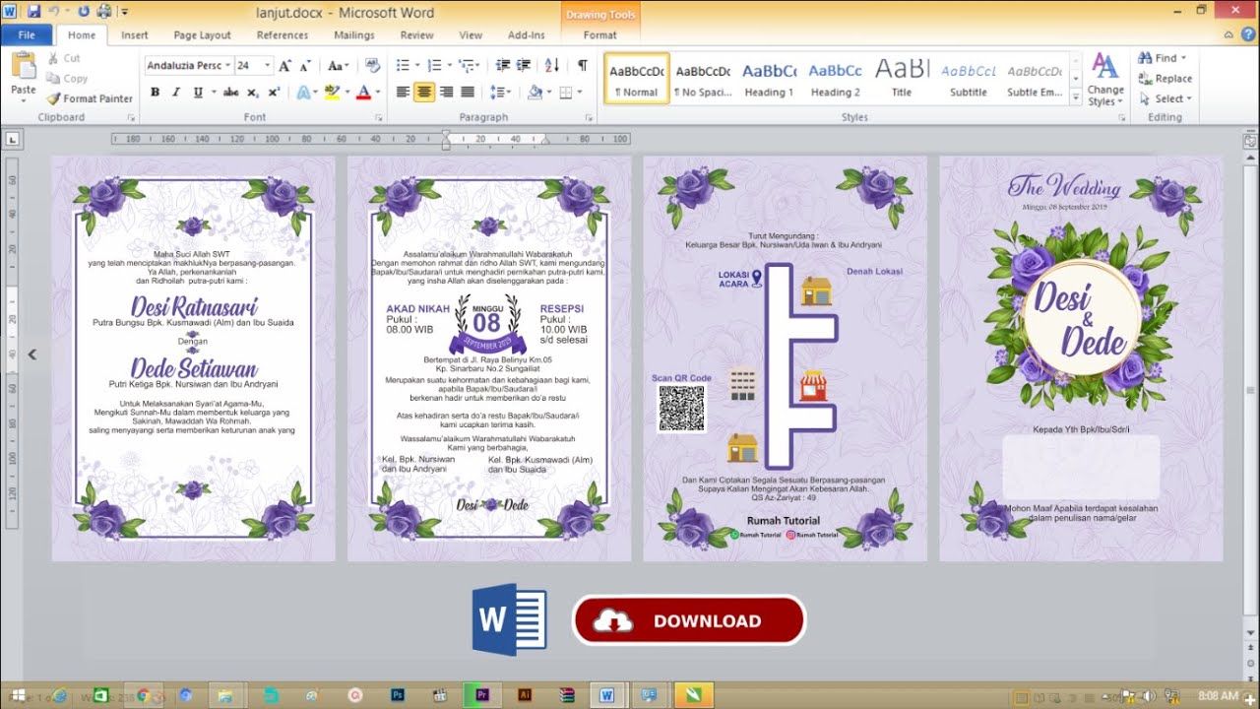Open the Mailings ribbon tab
1260x709 pixels.
coord(353,35)
